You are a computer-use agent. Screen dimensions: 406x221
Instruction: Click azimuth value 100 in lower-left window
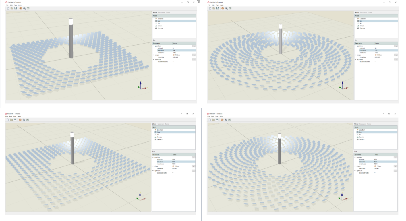[173, 160]
